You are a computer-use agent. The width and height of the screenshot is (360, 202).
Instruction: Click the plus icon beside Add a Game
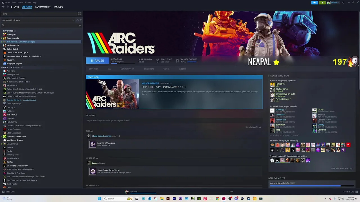click(3, 192)
